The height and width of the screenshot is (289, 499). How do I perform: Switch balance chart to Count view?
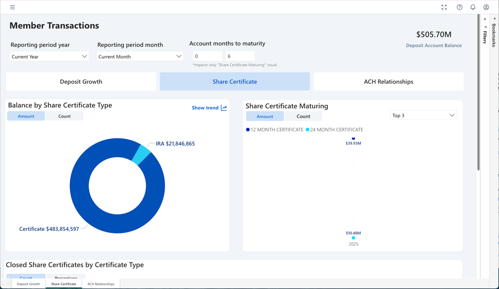point(64,116)
